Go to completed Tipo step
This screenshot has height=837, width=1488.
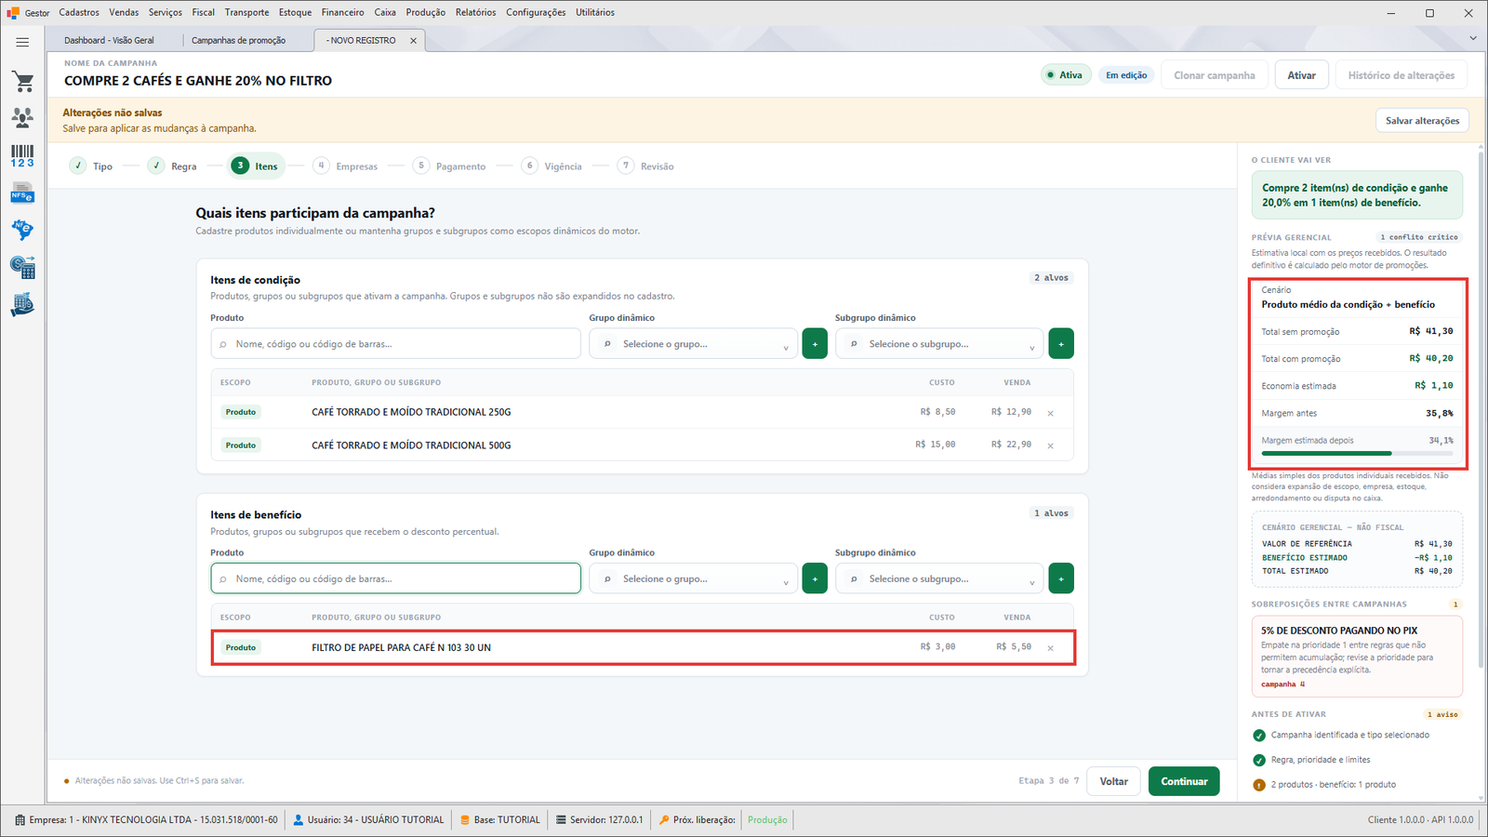click(x=91, y=166)
